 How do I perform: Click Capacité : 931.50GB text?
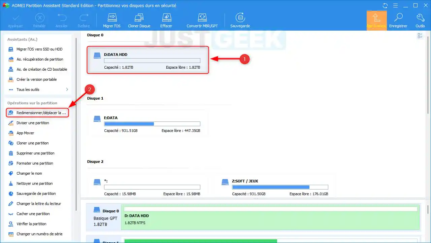[249, 194]
